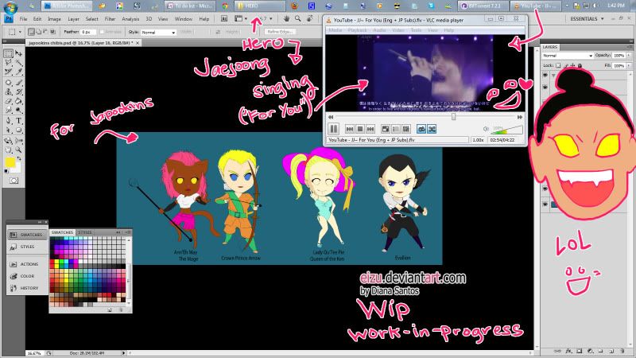Select Zoom tool in application bar
636x358 pixels.
pos(297,18)
